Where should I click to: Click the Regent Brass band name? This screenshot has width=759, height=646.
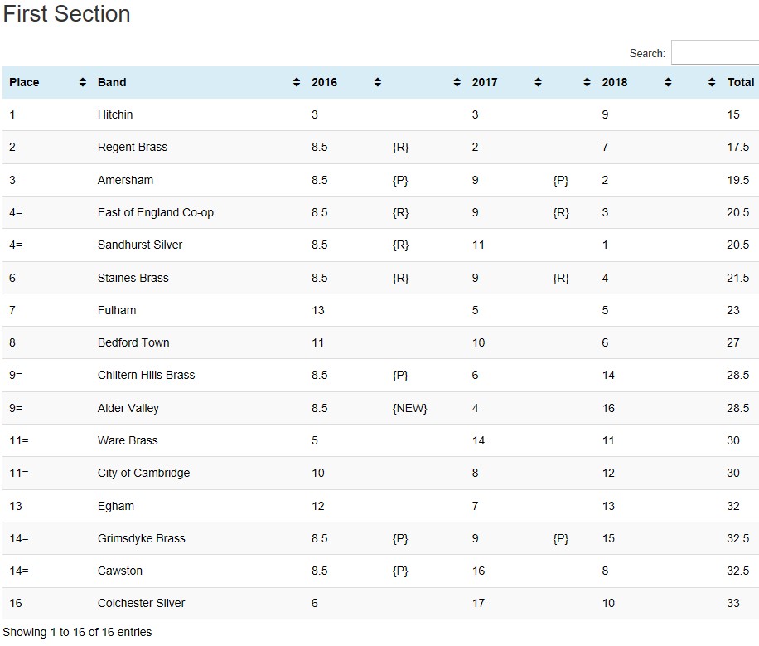133,147
